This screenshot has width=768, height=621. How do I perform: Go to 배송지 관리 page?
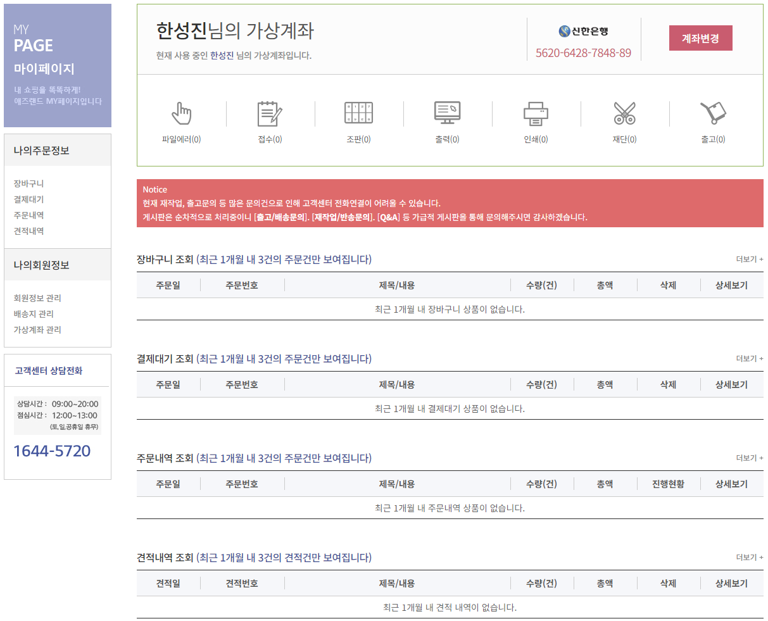[34, 314]
